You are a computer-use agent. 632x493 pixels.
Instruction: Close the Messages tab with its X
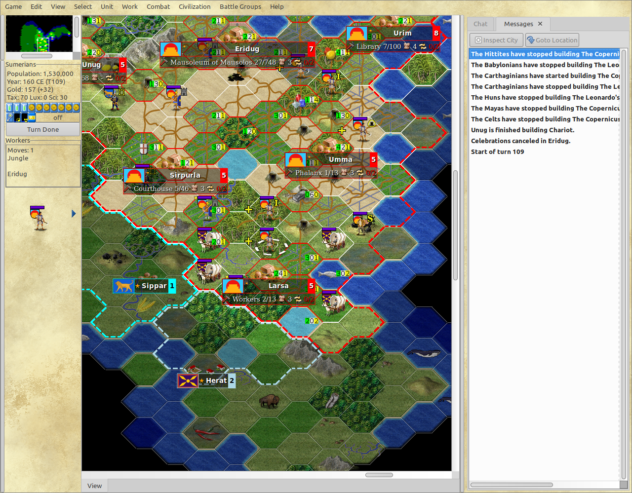540,24
